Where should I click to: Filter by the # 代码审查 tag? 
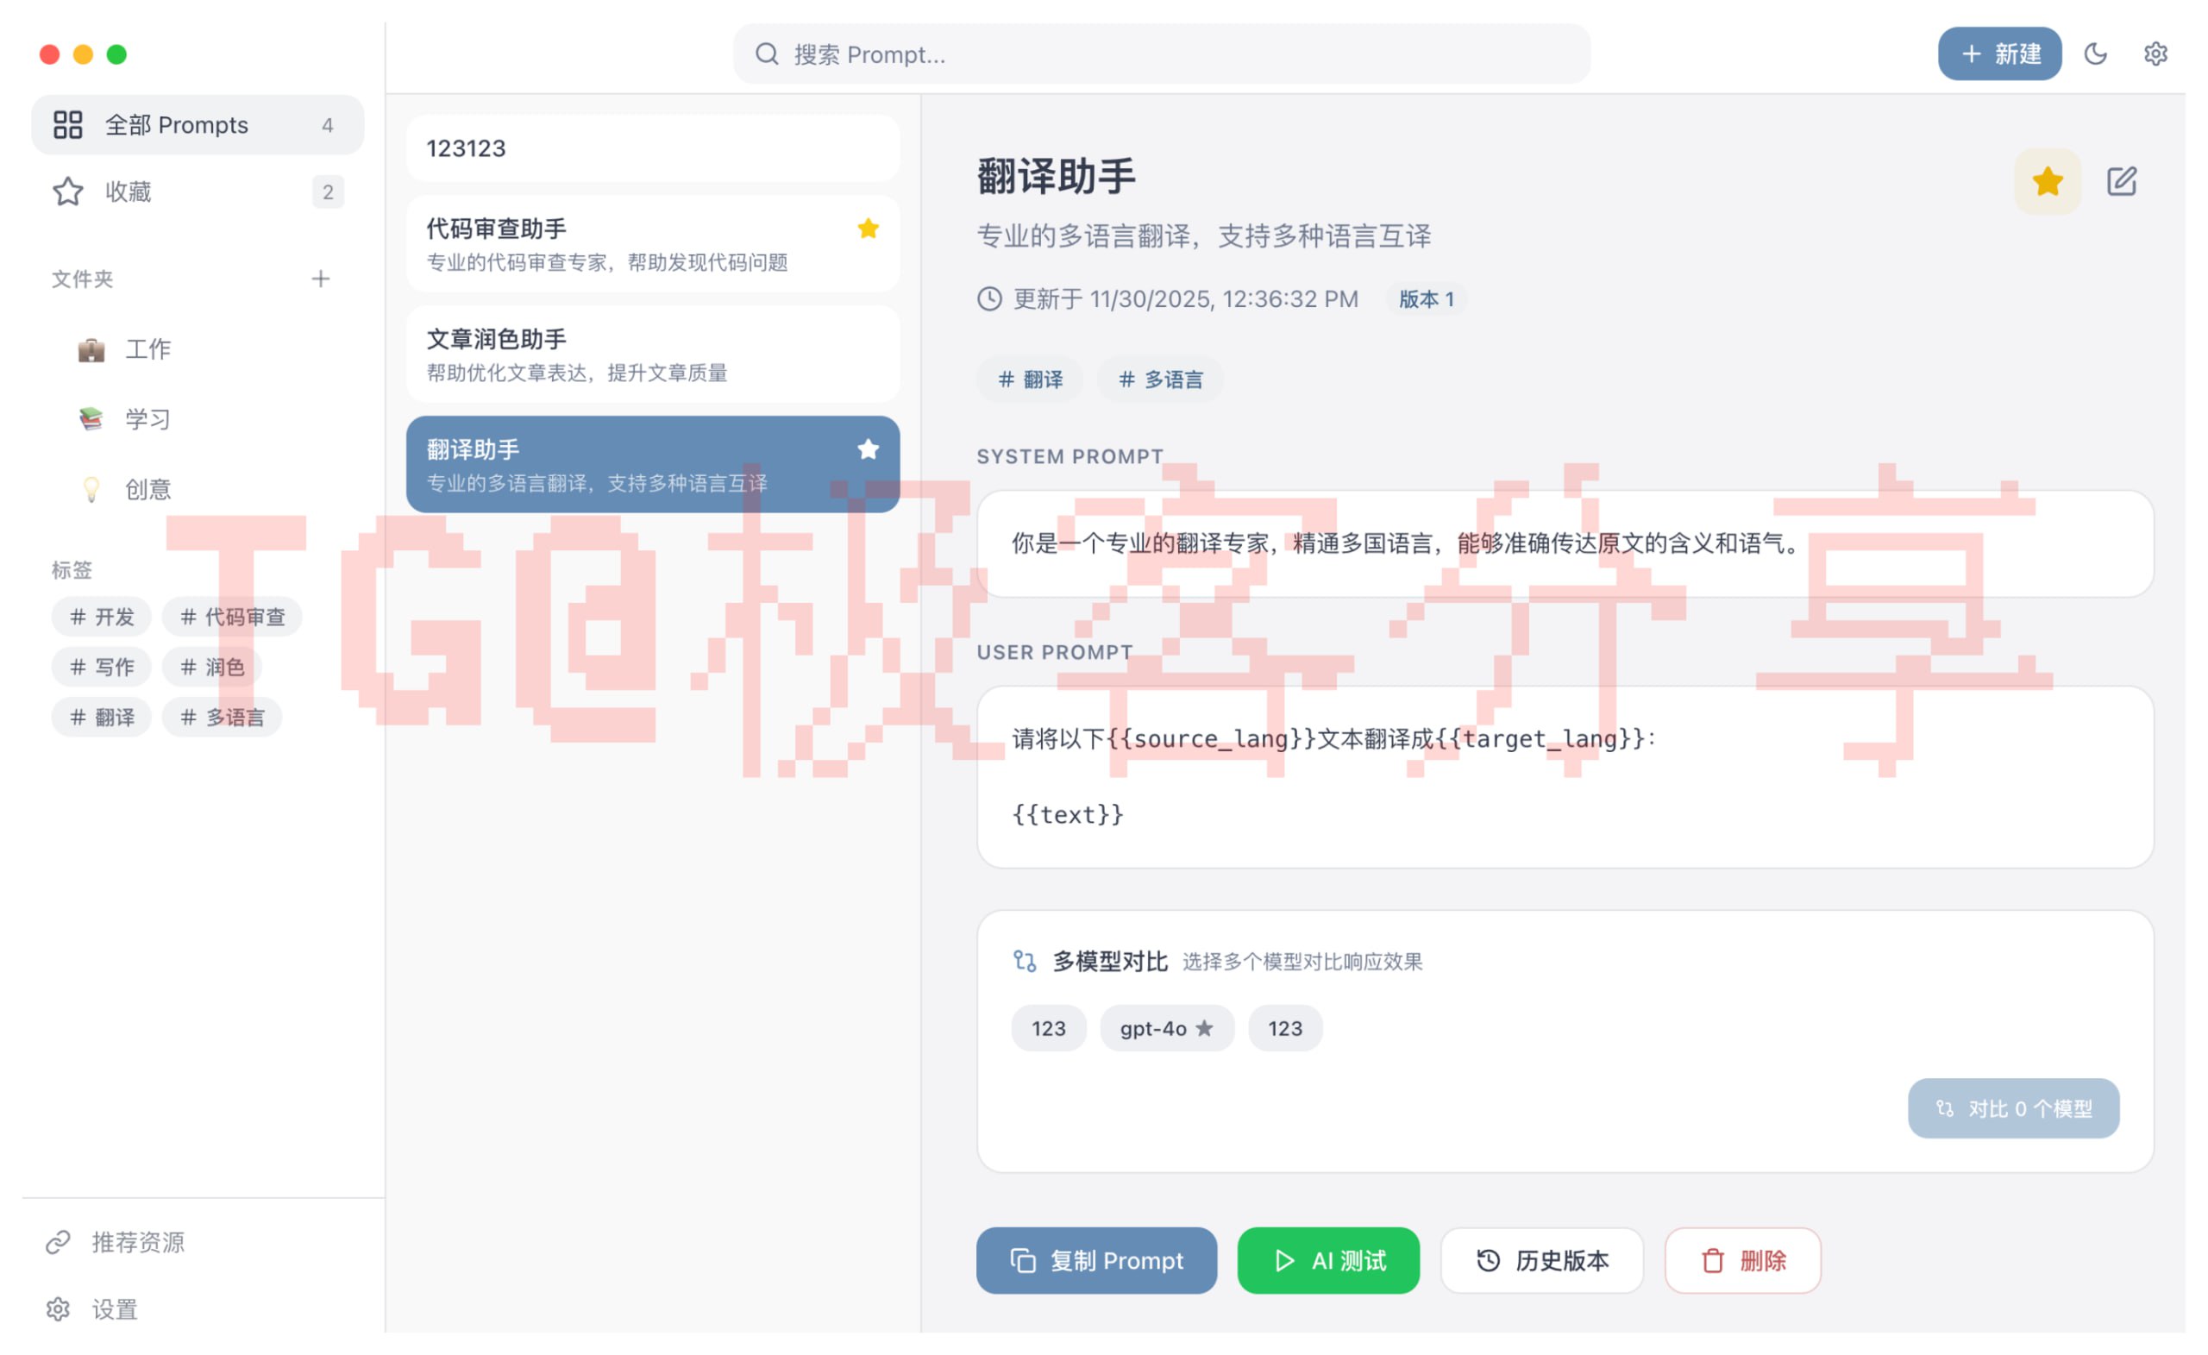point(232,617)
